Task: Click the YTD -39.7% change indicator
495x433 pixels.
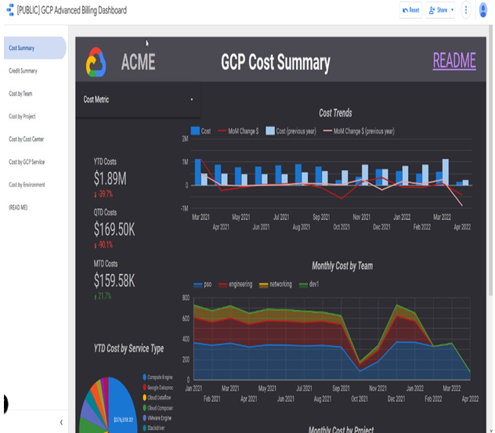Action: click(x=103, y=193)
